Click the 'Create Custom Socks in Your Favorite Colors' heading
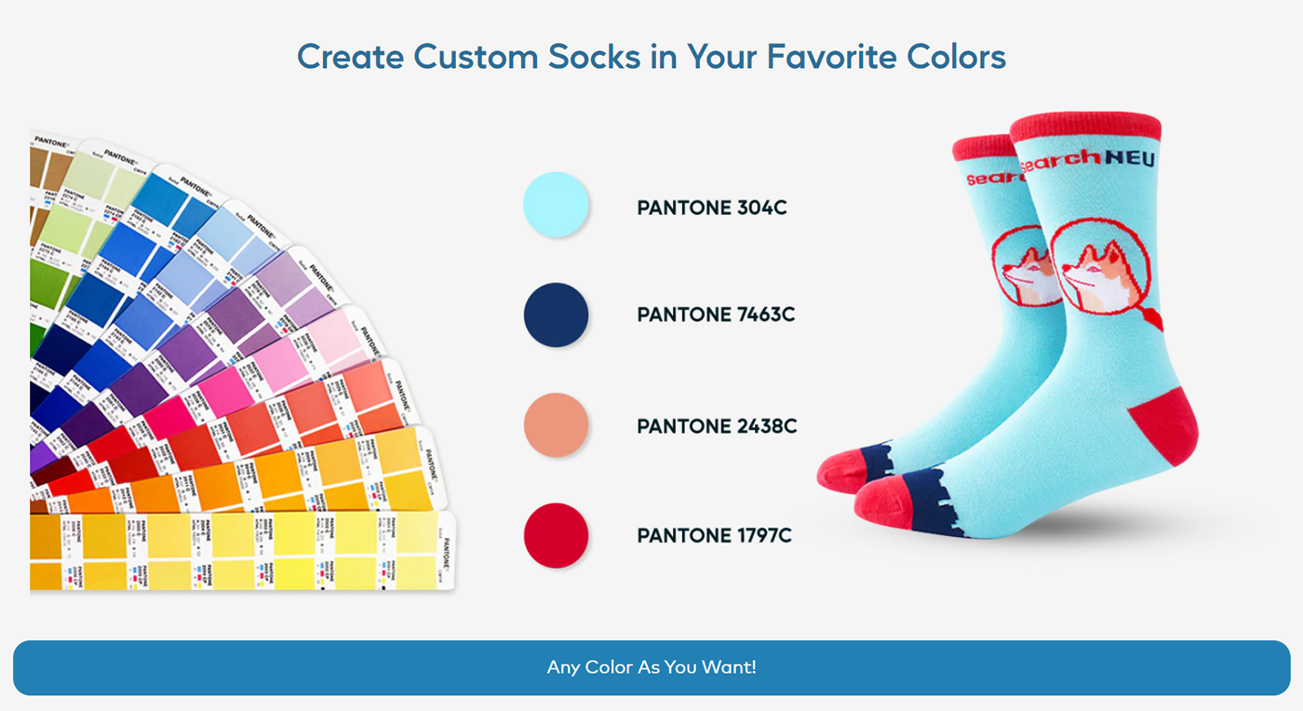 pyautogui.click(x=651, y=57)
